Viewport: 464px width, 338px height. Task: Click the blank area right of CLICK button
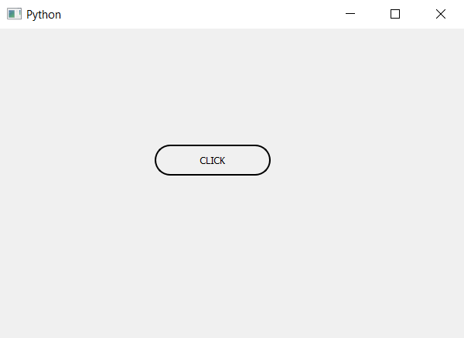pyautogui.click(x=367, y=160)
